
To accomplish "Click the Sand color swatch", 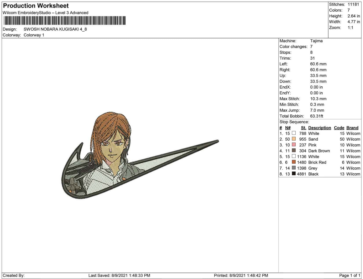I will [294, 139].
